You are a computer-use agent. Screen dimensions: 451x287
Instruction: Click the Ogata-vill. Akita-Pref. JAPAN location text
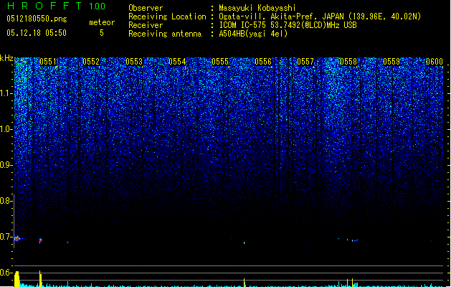(x=320, y=17)
